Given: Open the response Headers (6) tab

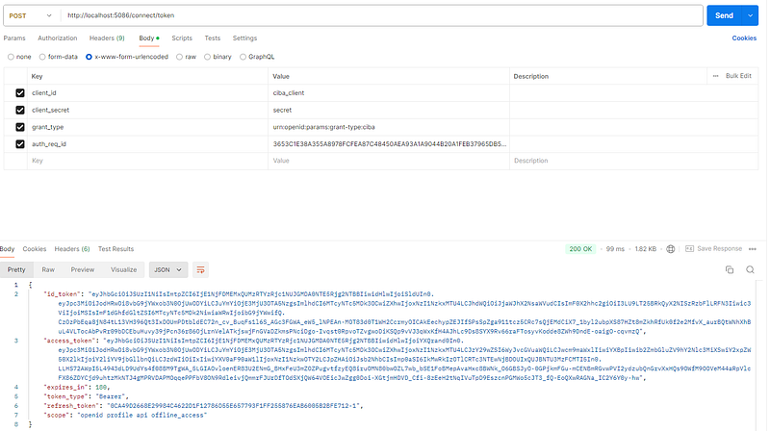Looking at the screenshot, I should pyautogui.click(x=72, y=249).
